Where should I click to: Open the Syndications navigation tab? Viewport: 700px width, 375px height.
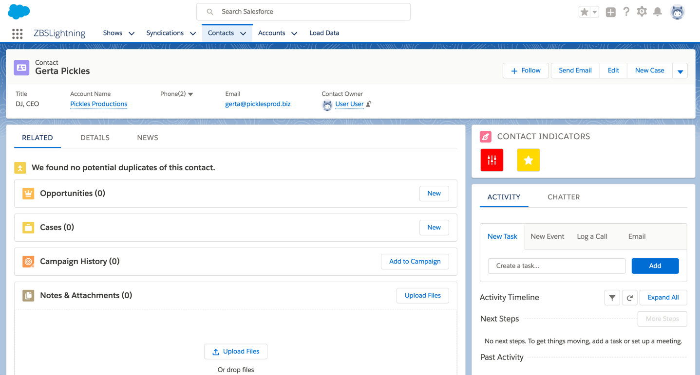[x=165, y=33]
